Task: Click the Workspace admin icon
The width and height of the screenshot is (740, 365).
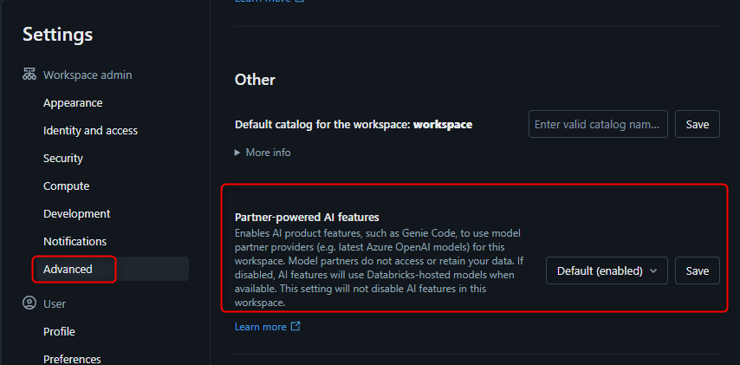Action: click(29, 75)
